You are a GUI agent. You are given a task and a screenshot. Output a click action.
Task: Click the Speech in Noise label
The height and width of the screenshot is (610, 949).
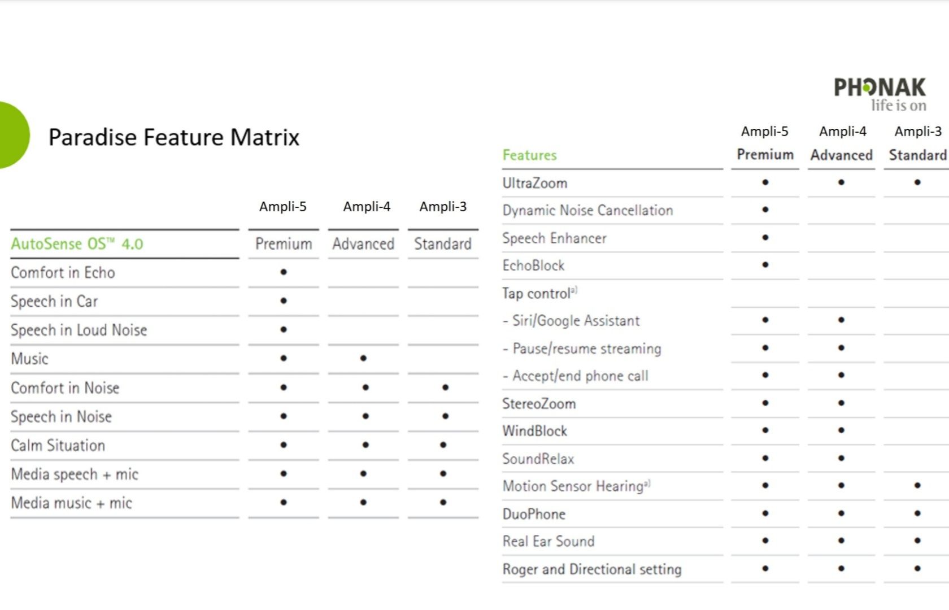61,417
